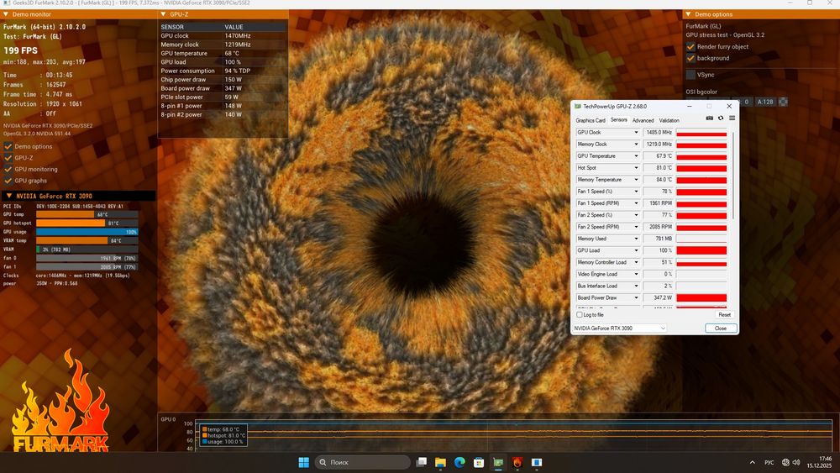Click the Board power draw row in GPU-Z overlay

(x=223, y=88)
